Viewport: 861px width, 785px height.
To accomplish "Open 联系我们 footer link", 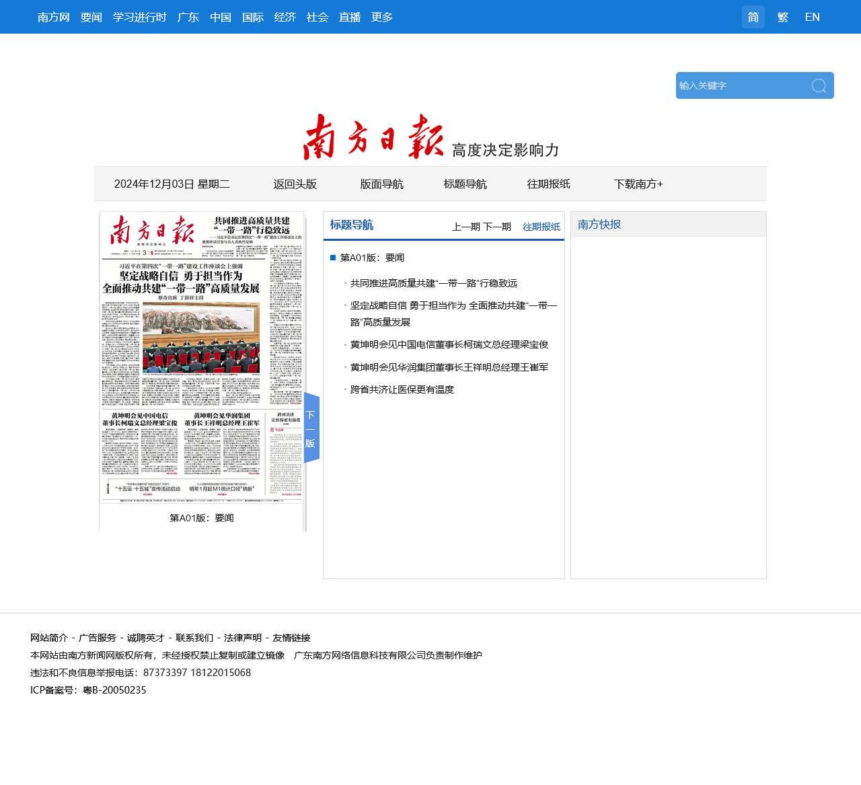I will pyautogui.click(x=194, y=638).
